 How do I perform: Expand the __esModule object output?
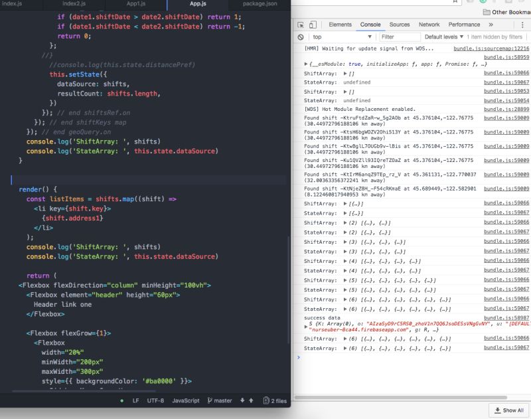[x=305, y=64]
